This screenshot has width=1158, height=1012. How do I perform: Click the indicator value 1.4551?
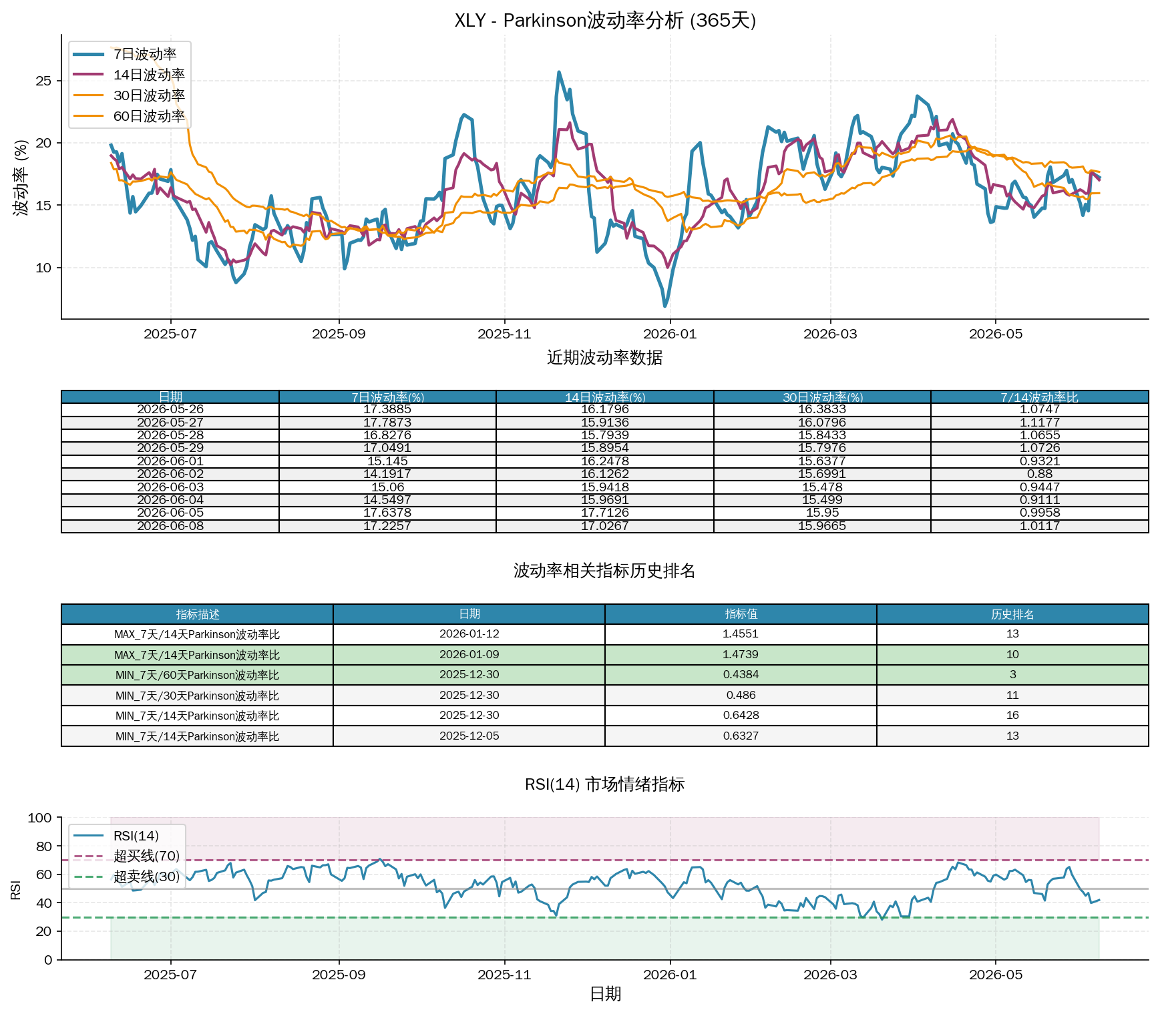pyautogui.click(x=741, y=634)
